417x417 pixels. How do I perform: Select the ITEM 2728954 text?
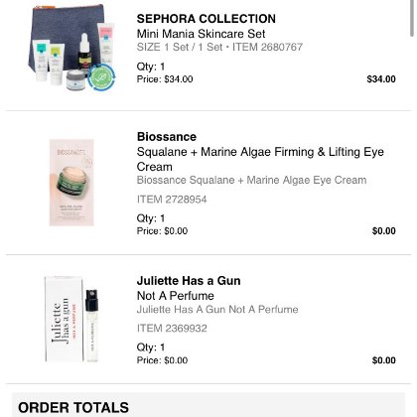tap(172, 200)
